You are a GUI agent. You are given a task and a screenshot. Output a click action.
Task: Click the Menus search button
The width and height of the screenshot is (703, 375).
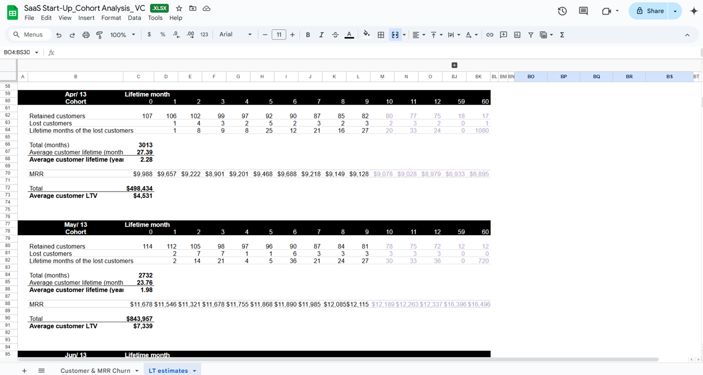point(29,35)
